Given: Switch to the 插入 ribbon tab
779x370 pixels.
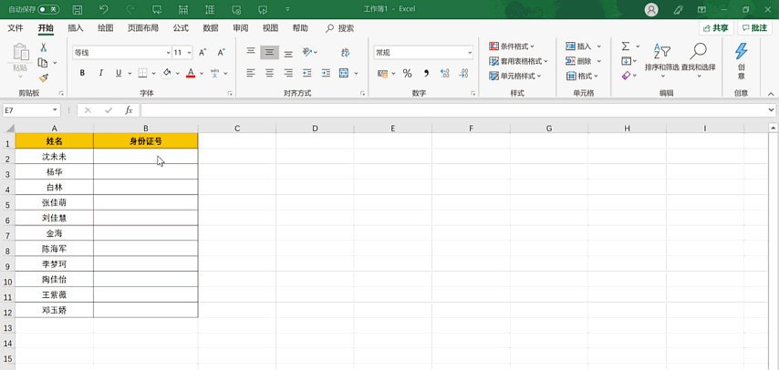Looking at the screenshot, I should pyautogui.click(x=76, y=28).
